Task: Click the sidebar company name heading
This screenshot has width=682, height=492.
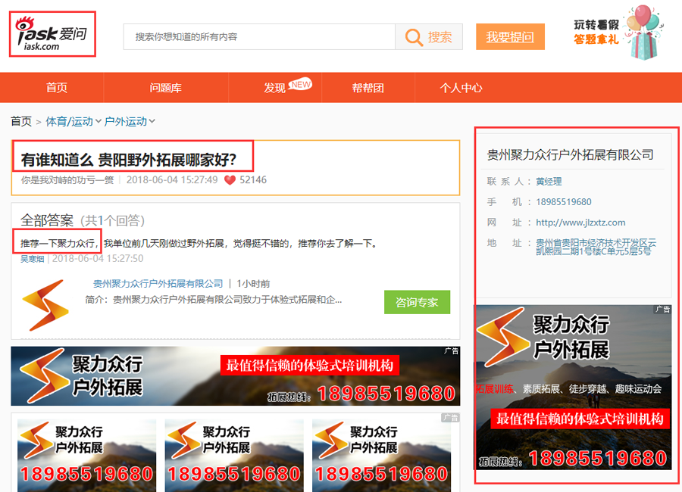Action: click(x=570, y=154)
